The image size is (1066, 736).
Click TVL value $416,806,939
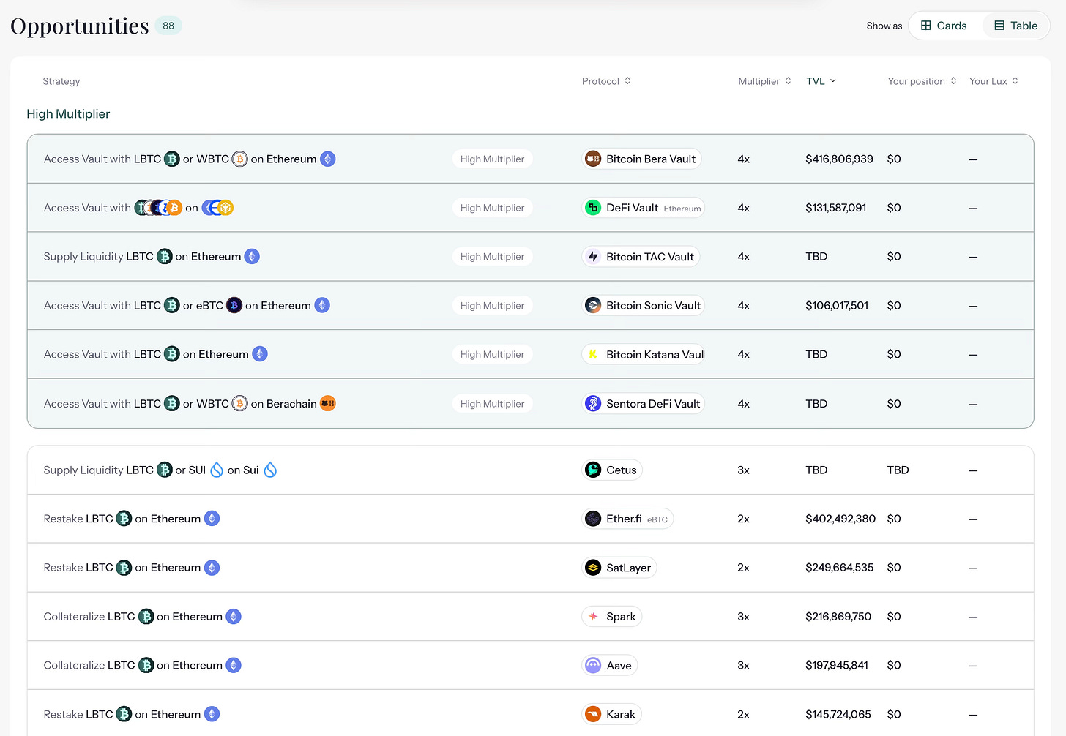pos(839,159)
